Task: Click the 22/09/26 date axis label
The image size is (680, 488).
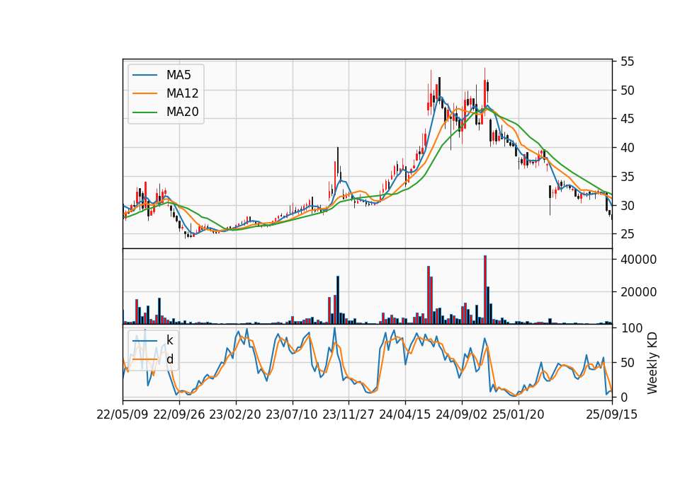Action: coord(179,414)
